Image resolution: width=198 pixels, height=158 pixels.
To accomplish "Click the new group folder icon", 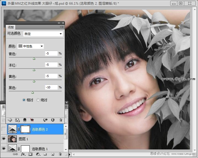I will (x=45, y=154).
